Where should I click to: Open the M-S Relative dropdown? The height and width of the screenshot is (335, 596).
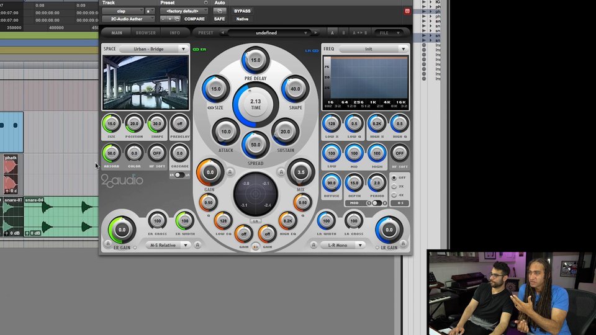[168, 246]
